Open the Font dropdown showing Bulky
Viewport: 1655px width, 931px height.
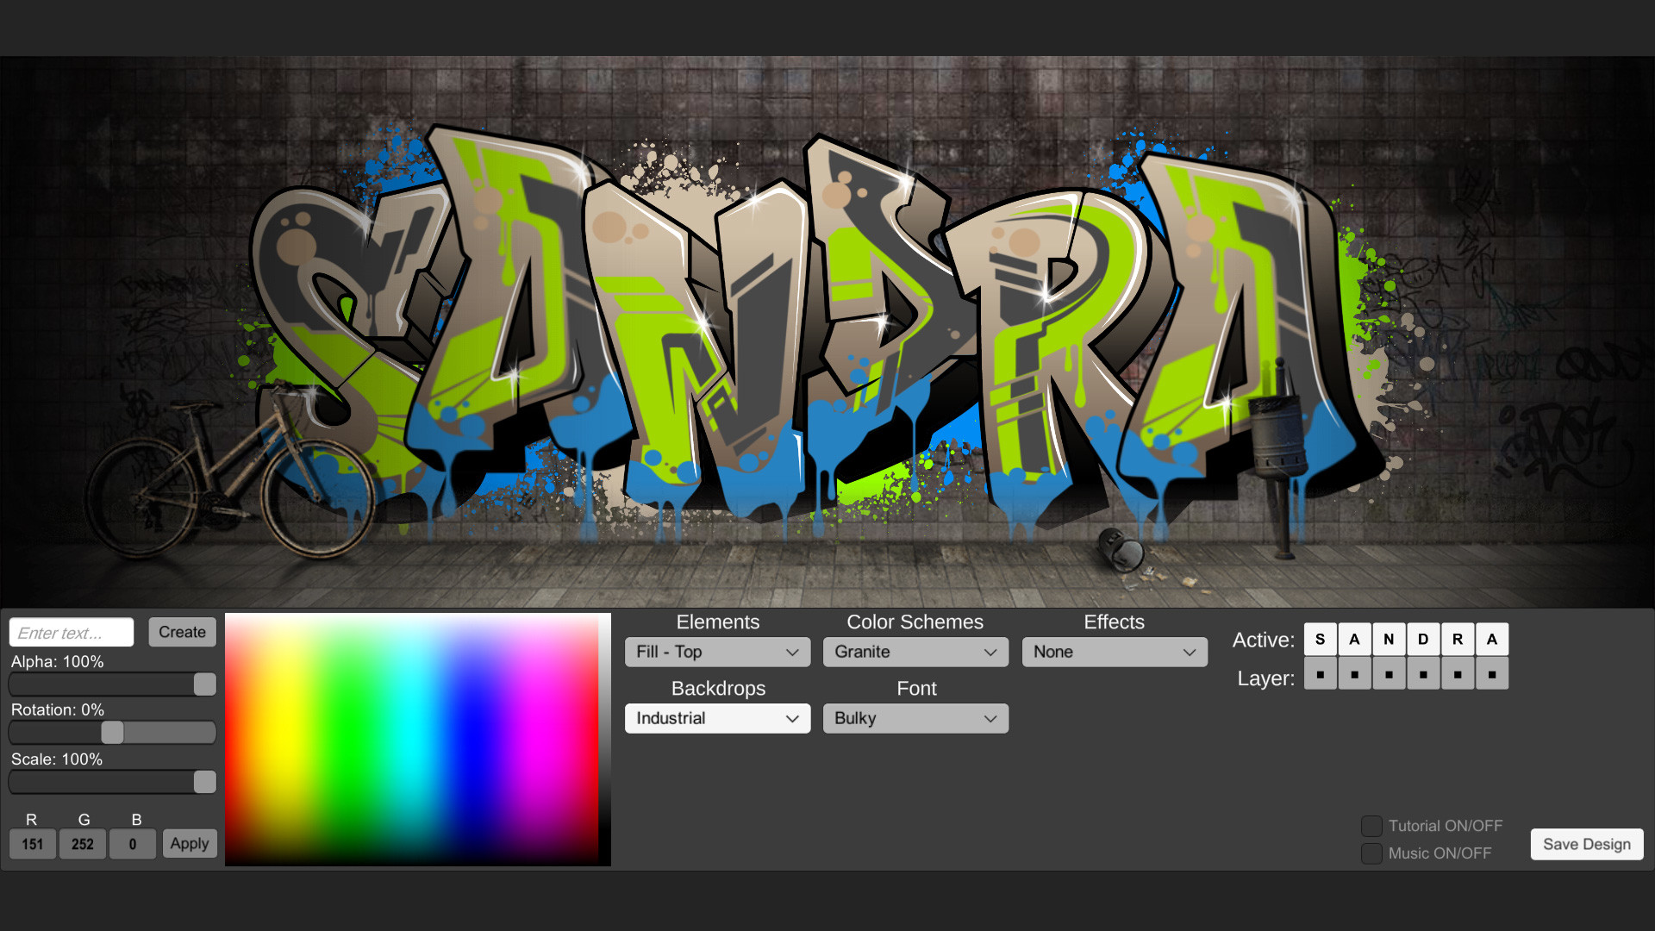pyautogui.click(x=915, y=718)
